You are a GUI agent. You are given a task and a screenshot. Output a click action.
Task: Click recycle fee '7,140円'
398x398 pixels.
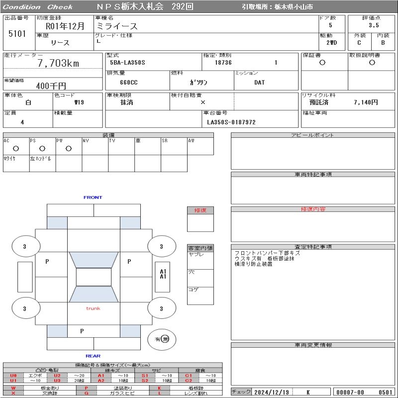click(x=366, y=102)
